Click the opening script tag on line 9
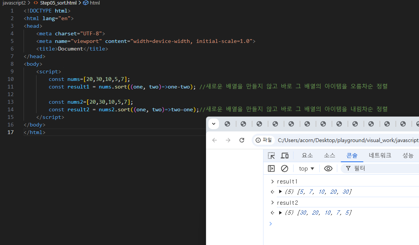Screen dimensions: 419x245 click(x=49, y=71)
